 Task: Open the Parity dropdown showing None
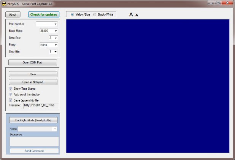click(x=49, y=45)
